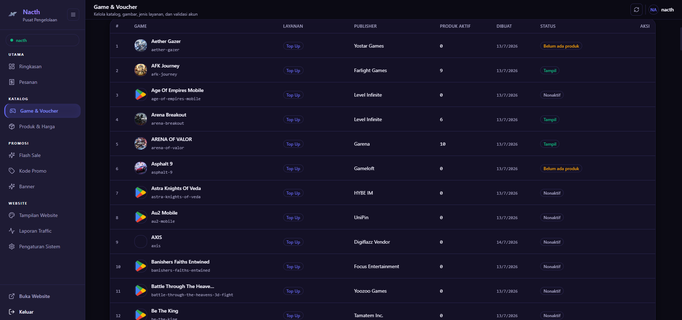
Task: Click the Laporan Traffic activity icon
Action: coord(12,231)
